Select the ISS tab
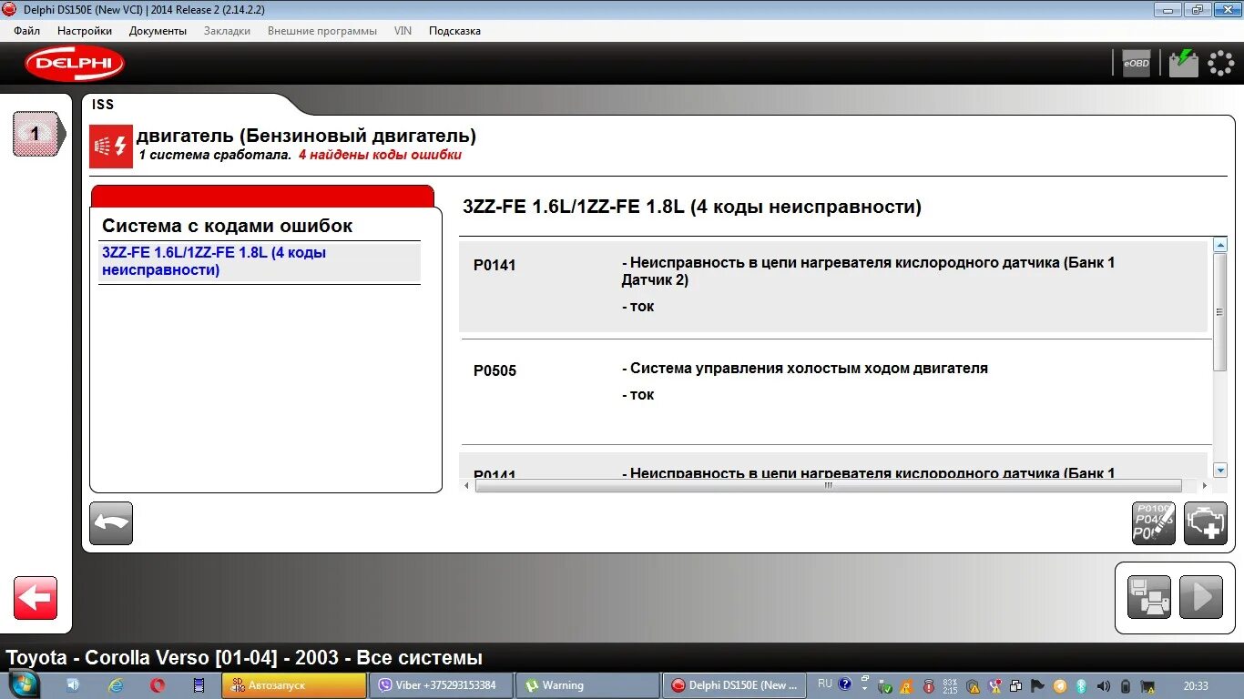Viewport: 1244px width, 699px height. (103, 105)
